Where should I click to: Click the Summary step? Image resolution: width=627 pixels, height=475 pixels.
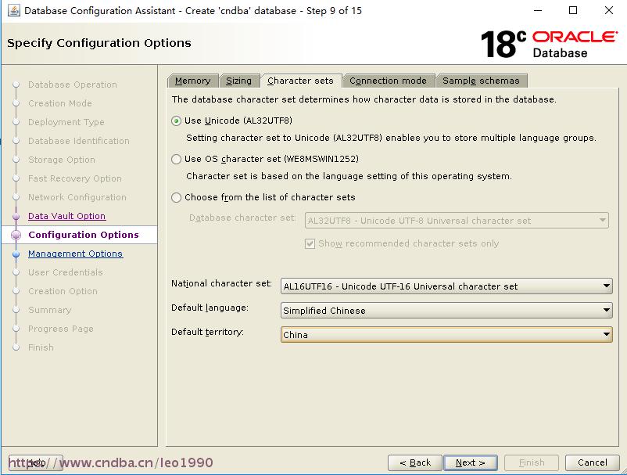click(x=49, y=310)
